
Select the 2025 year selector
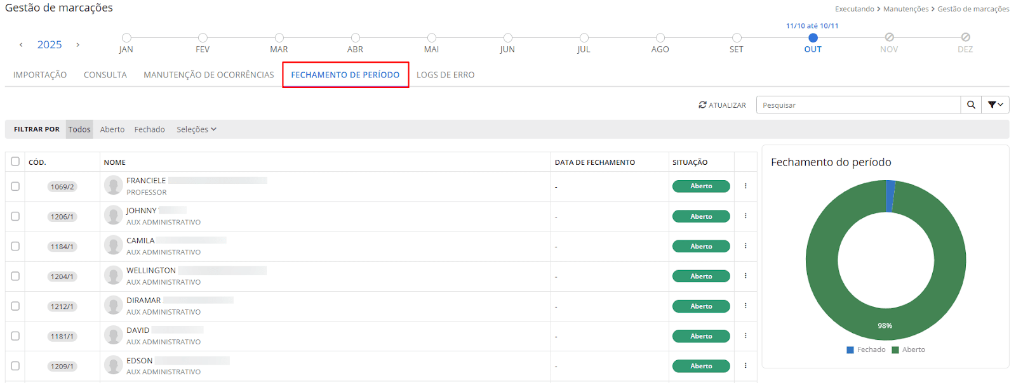coord(50,45)
